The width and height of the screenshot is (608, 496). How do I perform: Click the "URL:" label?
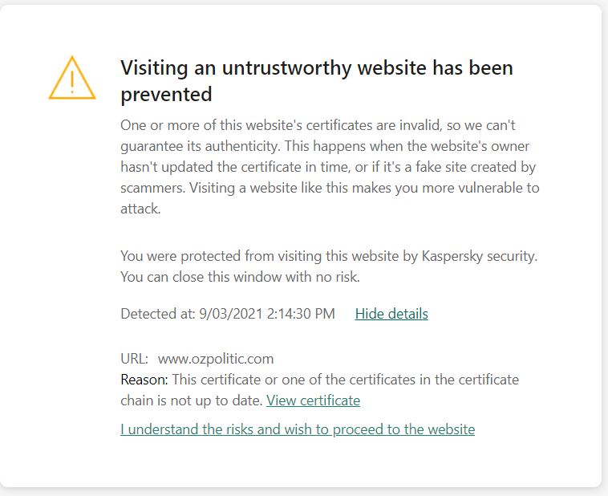click(134, 359)
